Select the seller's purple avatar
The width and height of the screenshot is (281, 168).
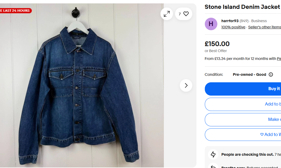[x=211, y=24]
